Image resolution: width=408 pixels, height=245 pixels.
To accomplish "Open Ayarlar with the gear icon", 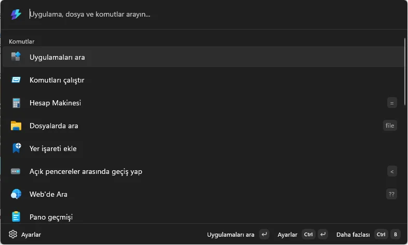I will (x=25, y=234).
